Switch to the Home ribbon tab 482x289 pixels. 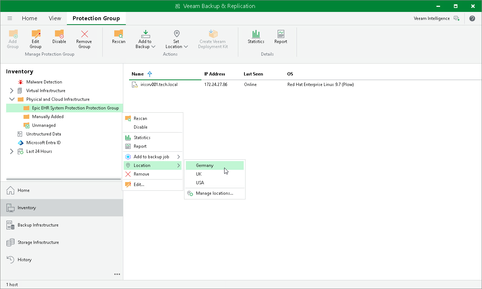tap(30, 18)
